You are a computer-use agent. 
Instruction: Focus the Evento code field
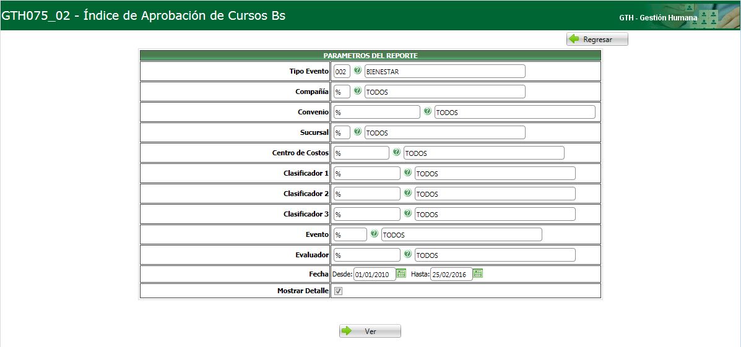click(350, 234)
